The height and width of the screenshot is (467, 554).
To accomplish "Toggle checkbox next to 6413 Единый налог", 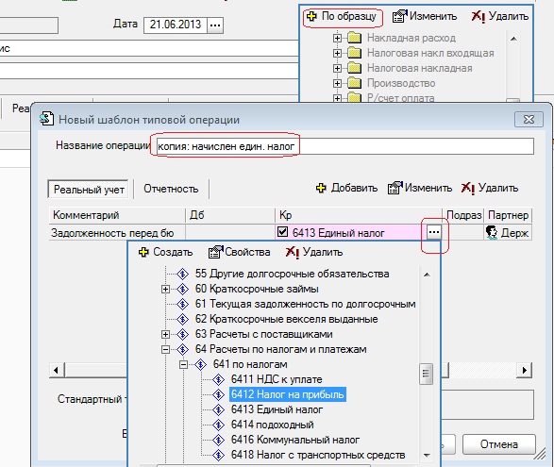I will 282,232.
